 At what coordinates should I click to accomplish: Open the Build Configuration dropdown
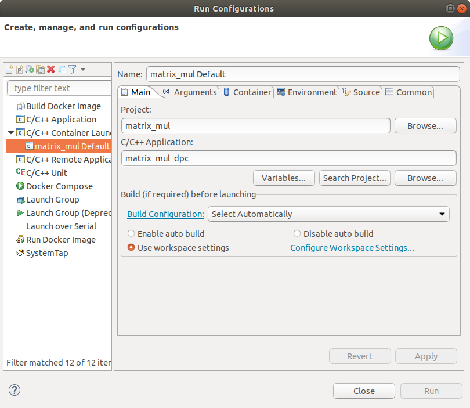(328, 214)
